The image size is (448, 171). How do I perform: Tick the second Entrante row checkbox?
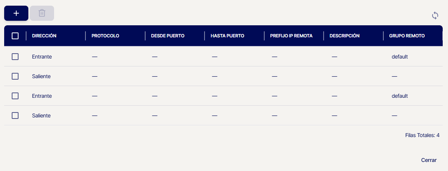click(x=15, y=96)
